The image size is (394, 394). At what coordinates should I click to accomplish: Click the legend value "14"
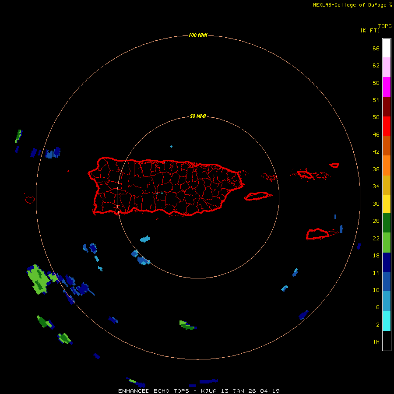[x=376, y=273]
